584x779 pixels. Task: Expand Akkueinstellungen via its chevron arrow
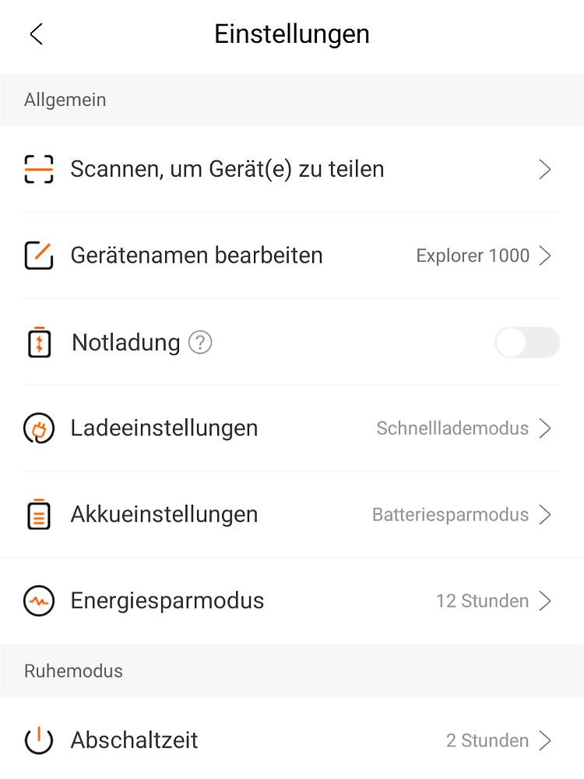point(545,515)
